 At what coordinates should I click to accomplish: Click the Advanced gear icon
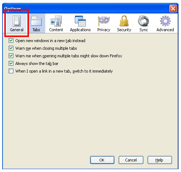(165, 21)
